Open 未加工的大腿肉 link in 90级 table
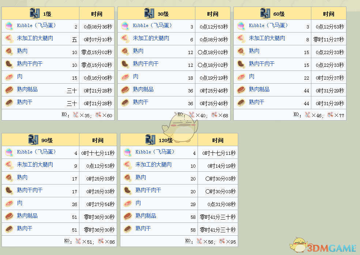The image size is (360, 255). 35,165
